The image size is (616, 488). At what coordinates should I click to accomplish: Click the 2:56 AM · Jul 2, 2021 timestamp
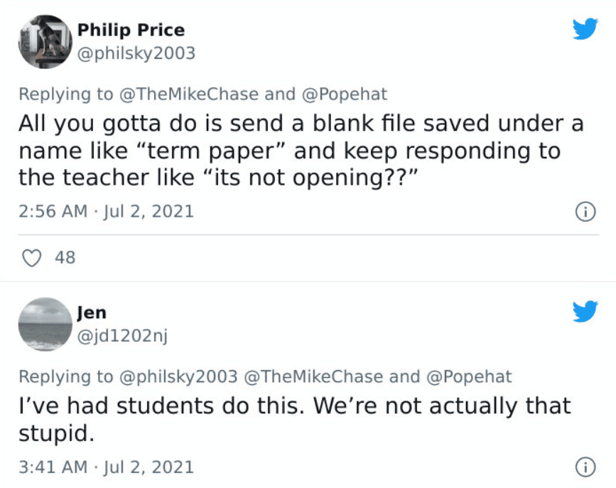106,212
